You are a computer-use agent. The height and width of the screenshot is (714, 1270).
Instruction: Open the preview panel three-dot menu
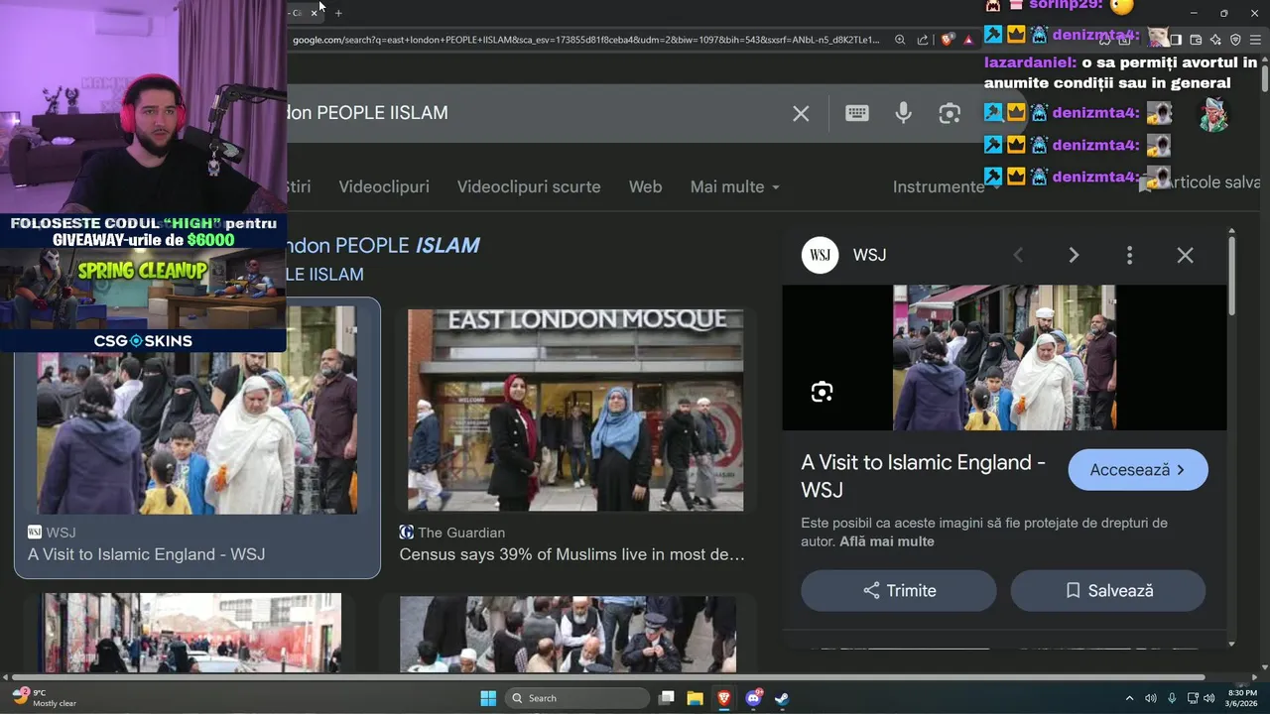[1129, 255]
